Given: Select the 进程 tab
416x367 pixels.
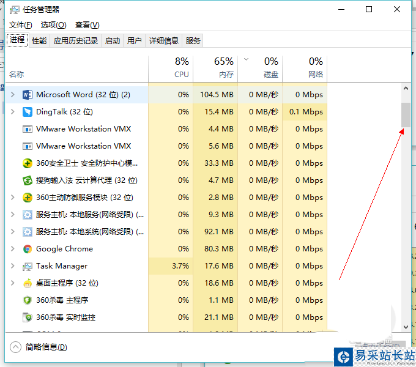Looking at the screenshot, I should tap(17, 40).
